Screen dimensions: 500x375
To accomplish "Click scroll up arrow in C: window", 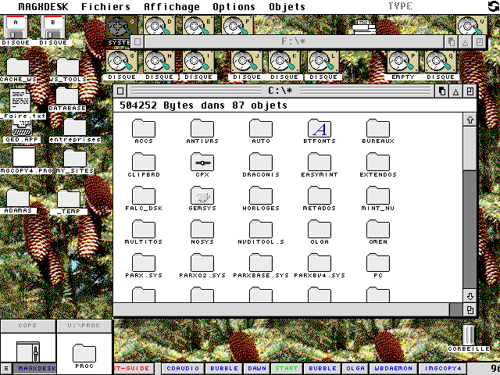I will click(x=470, y=120).
